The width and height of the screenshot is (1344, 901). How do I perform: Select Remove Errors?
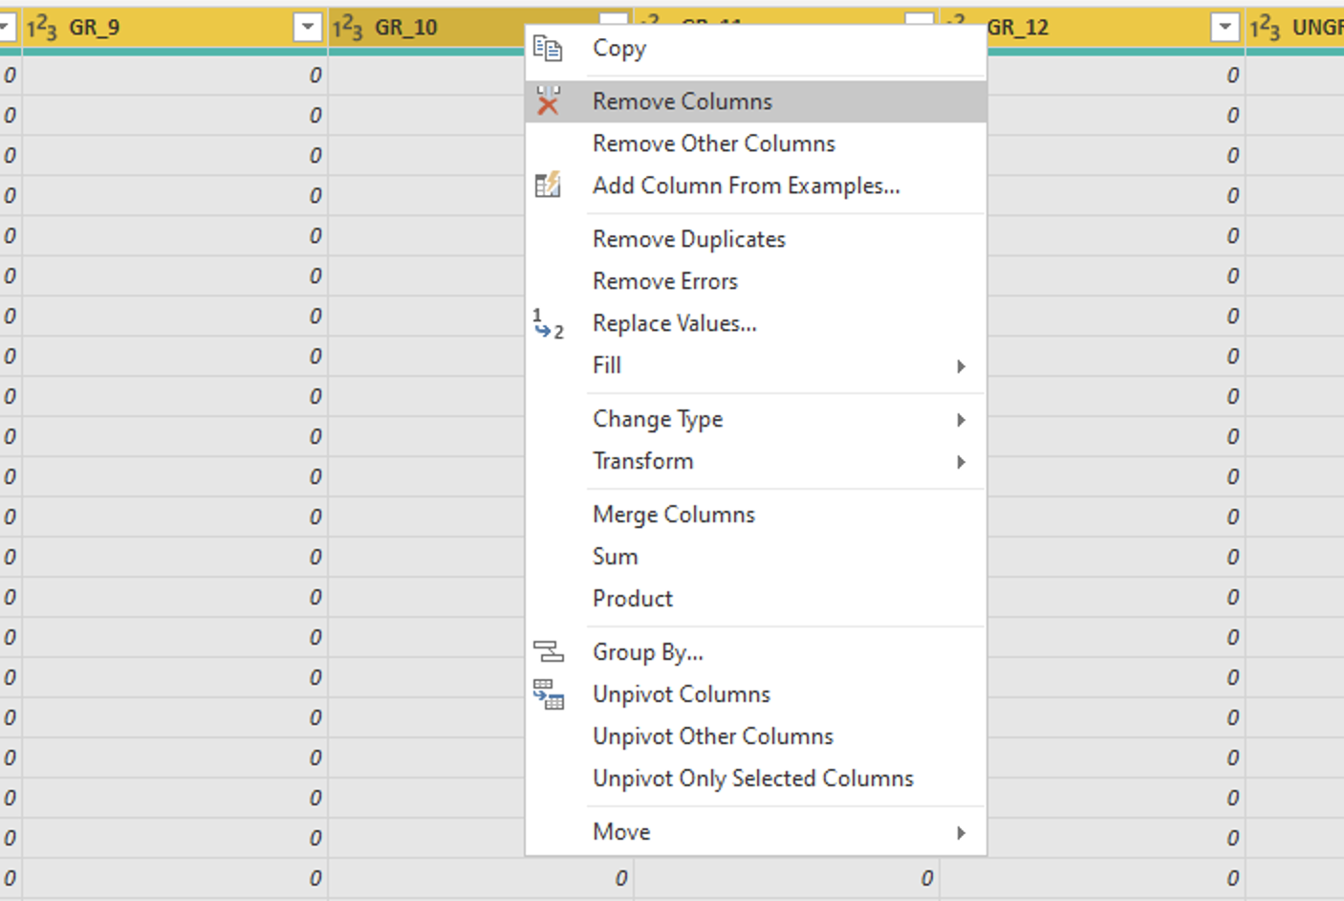tap(756, 281)
